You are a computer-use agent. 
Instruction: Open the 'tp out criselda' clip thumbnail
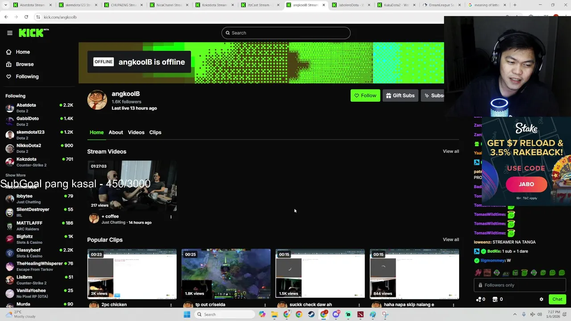[x=226, y=274]
